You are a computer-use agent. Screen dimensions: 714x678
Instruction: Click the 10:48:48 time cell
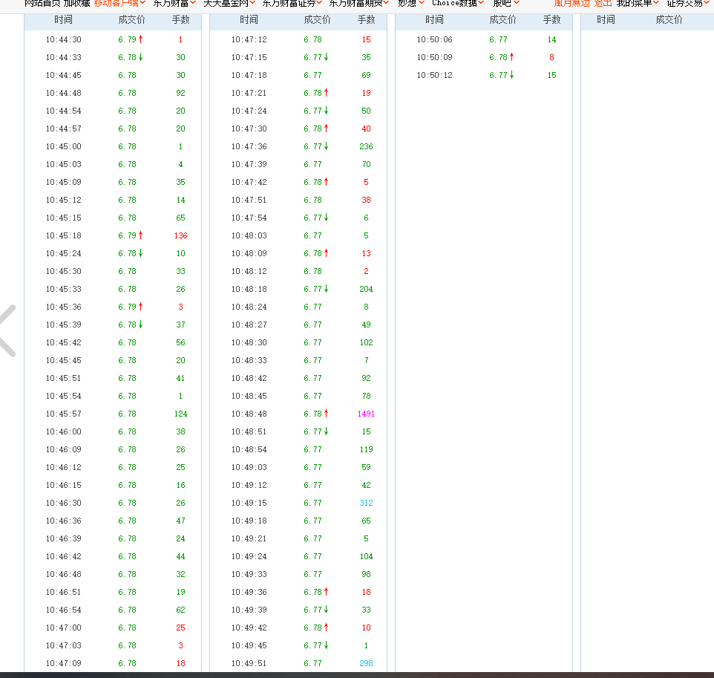249,414
